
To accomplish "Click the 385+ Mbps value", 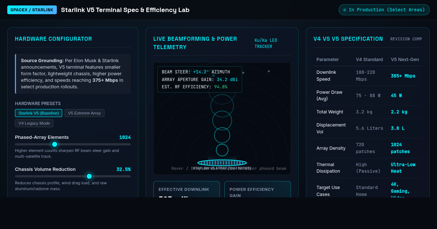I will coord(403,76).
